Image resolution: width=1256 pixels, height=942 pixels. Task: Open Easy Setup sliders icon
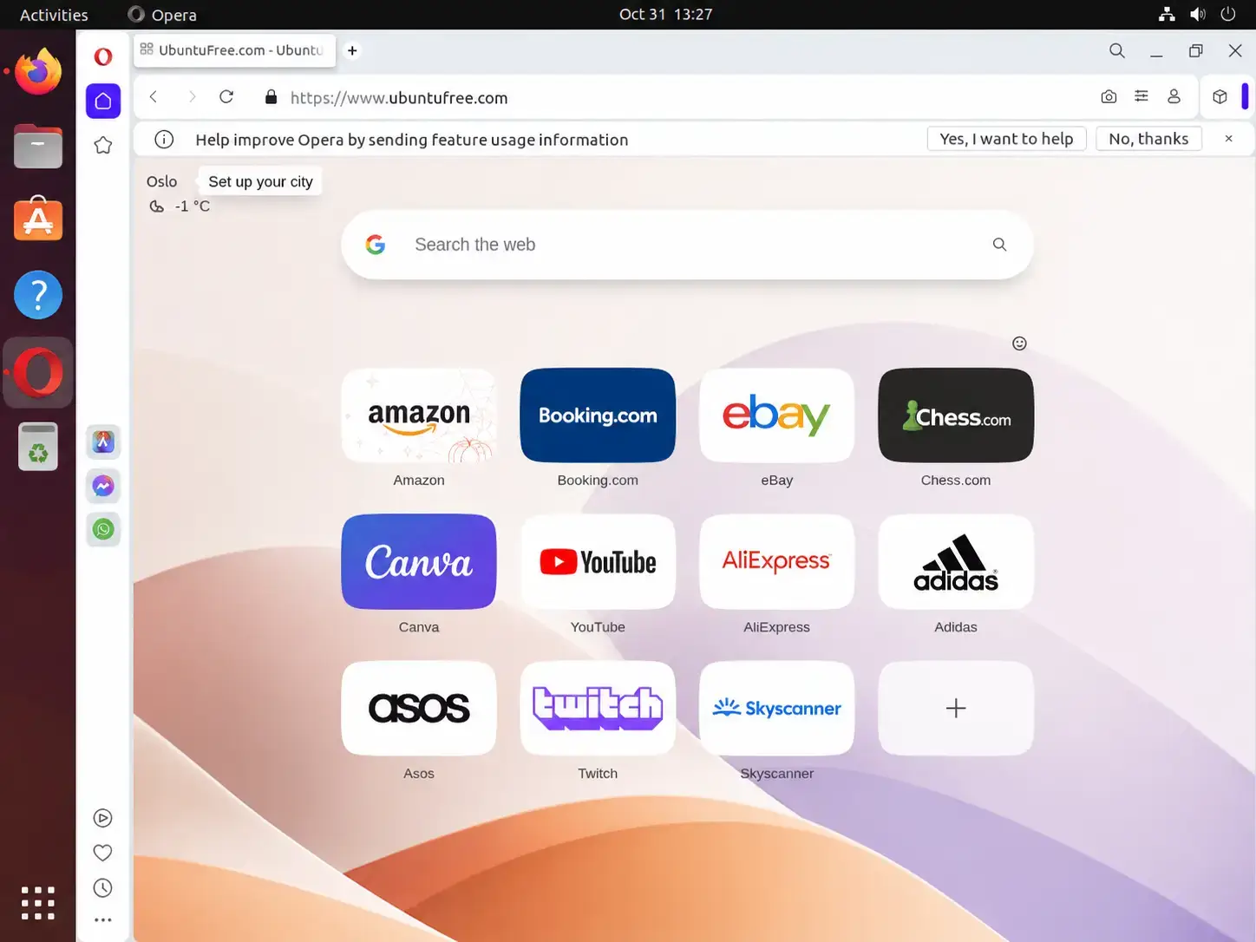pos(1142,97)
